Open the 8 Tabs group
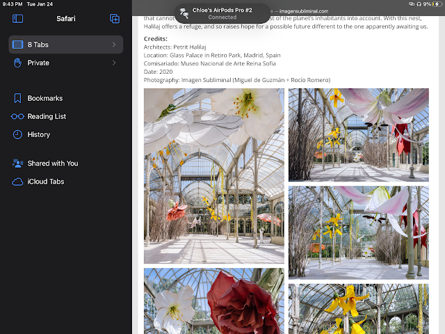445x334 pixels. click(66, 45)
